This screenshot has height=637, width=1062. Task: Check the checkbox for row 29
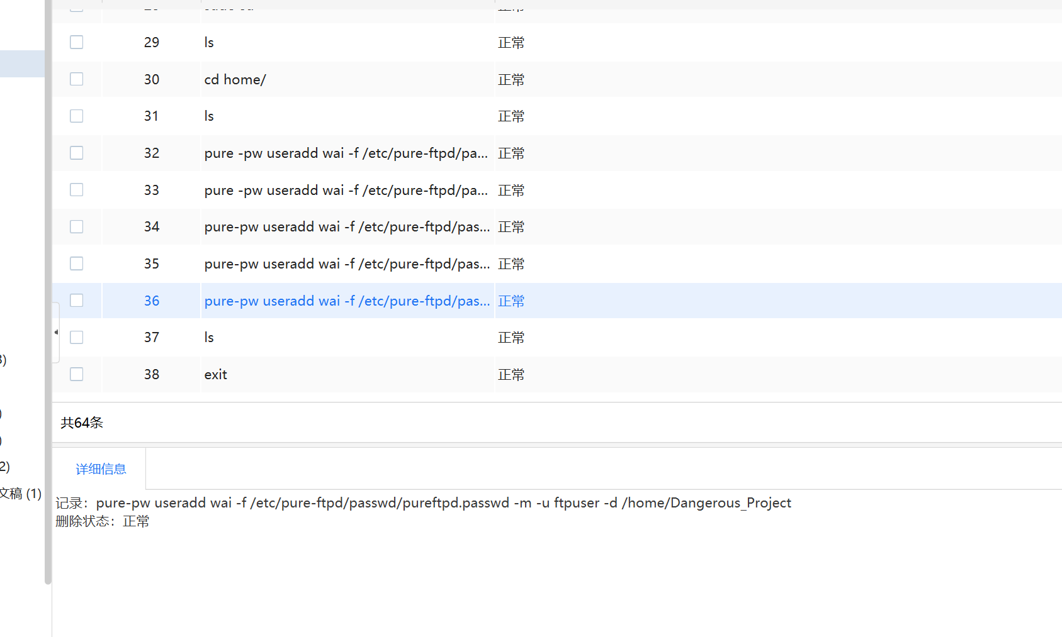(x=76, y=42)
